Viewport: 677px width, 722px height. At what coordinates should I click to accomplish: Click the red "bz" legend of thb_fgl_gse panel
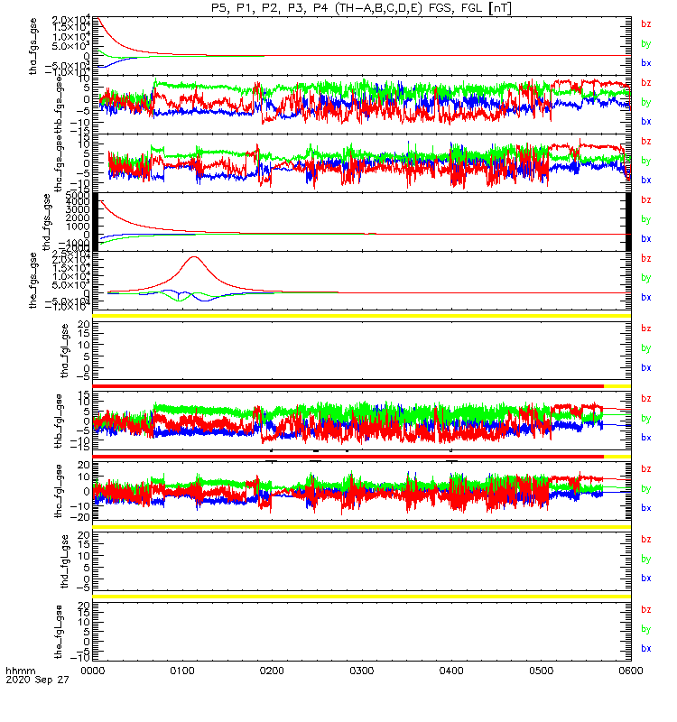pos(646,398)
